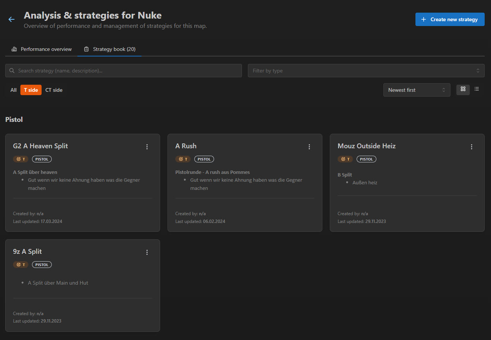Image resolution: width=491 pixels, height=340 pixels.
Task: Click the clipboard icon on Strategy book tab
Action: pos(86,49)
